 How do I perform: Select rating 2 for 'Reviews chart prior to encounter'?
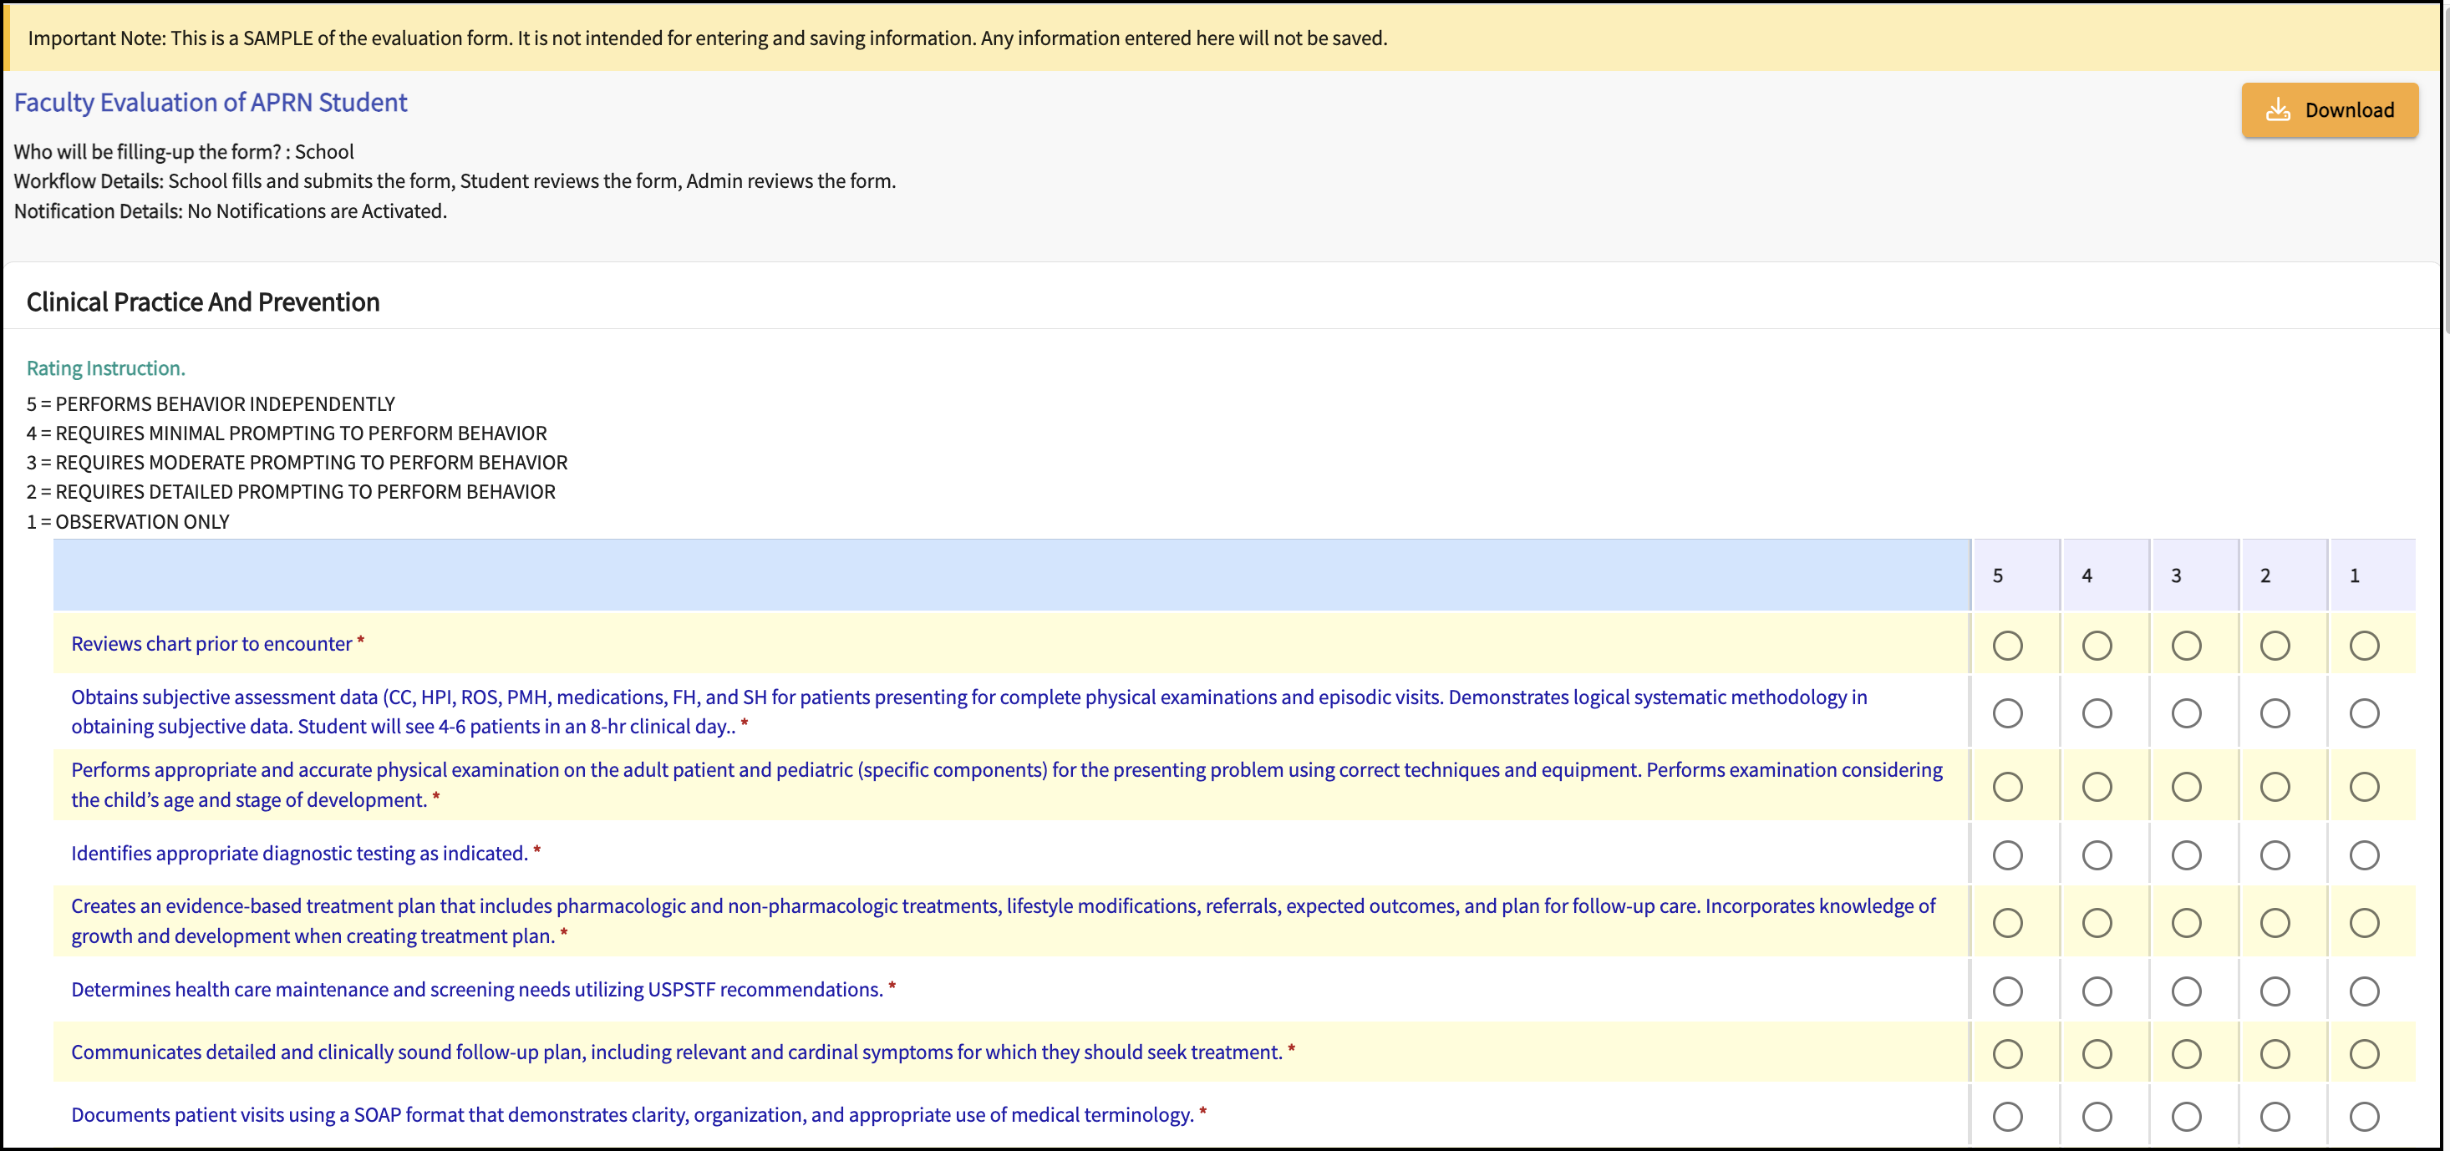coord(2274,646)
